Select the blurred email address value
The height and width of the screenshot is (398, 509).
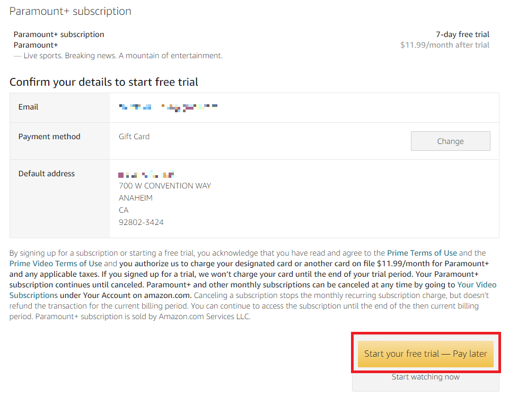pyautogui.click(x=168, y=107)
